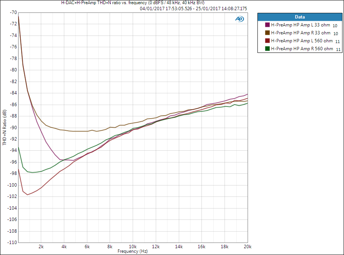Click the 18k tick on the frequency axis
The height and width of the screenshot is (255, 344).
pos(225,246)
